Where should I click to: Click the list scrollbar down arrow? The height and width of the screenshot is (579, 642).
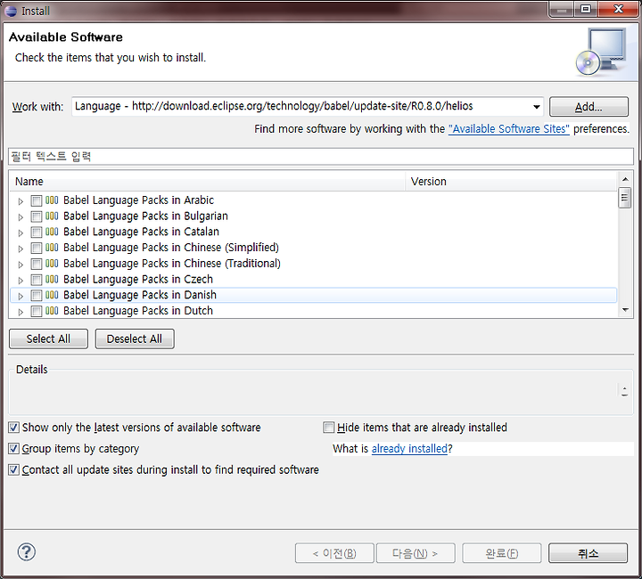tap(625, 310)
